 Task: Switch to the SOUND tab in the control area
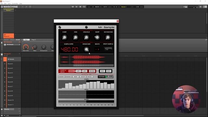(x=18, y=40)
